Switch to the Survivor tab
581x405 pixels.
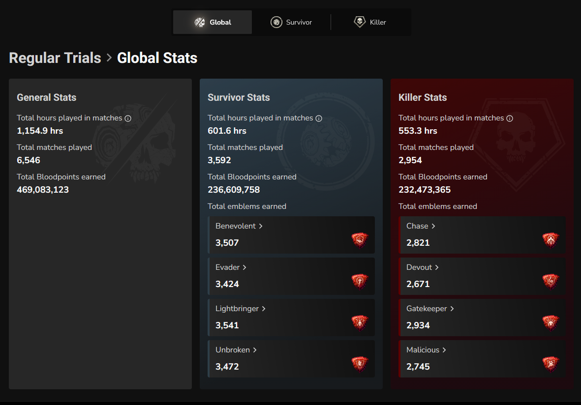291,22
